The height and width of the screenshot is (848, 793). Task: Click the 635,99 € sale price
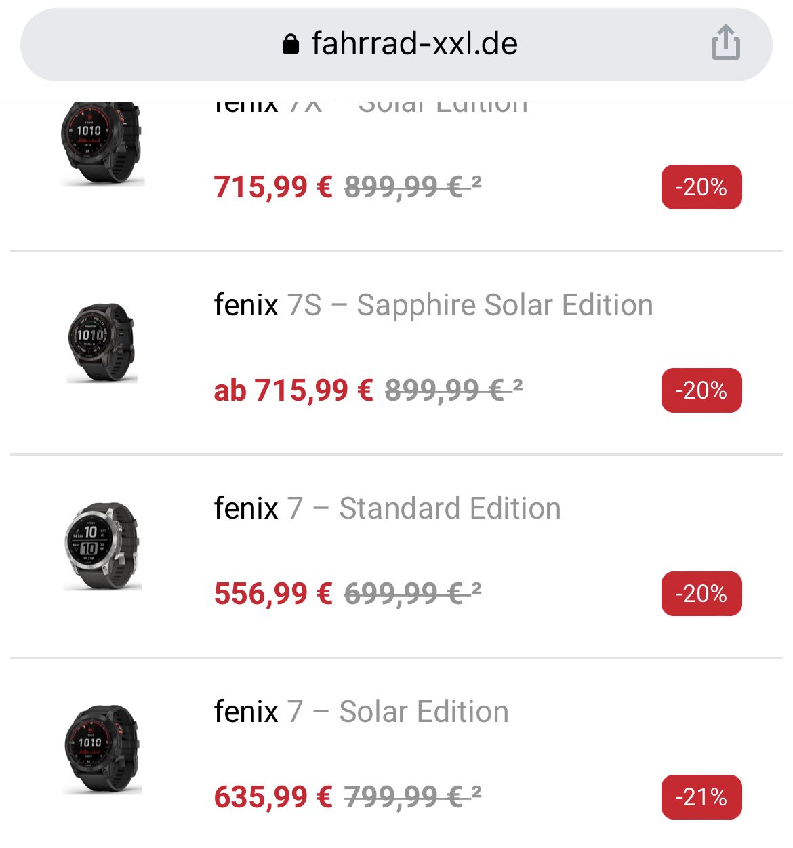[273, 797]
